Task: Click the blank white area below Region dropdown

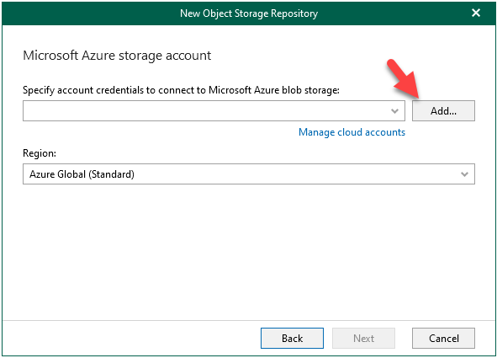Action: click(249, 251)
